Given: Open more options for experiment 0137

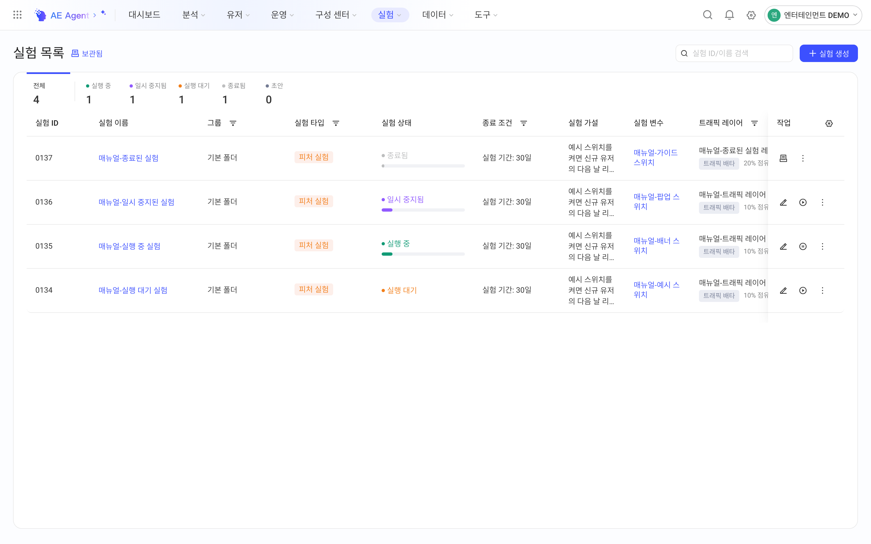Looking at the screenshot, I should click(803, 158).
